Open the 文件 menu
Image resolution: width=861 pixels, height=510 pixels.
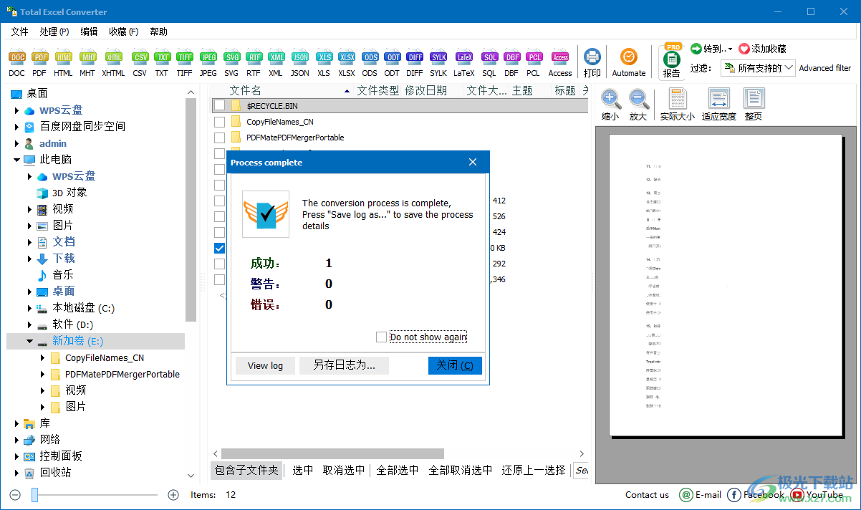[x=19, y=32]
